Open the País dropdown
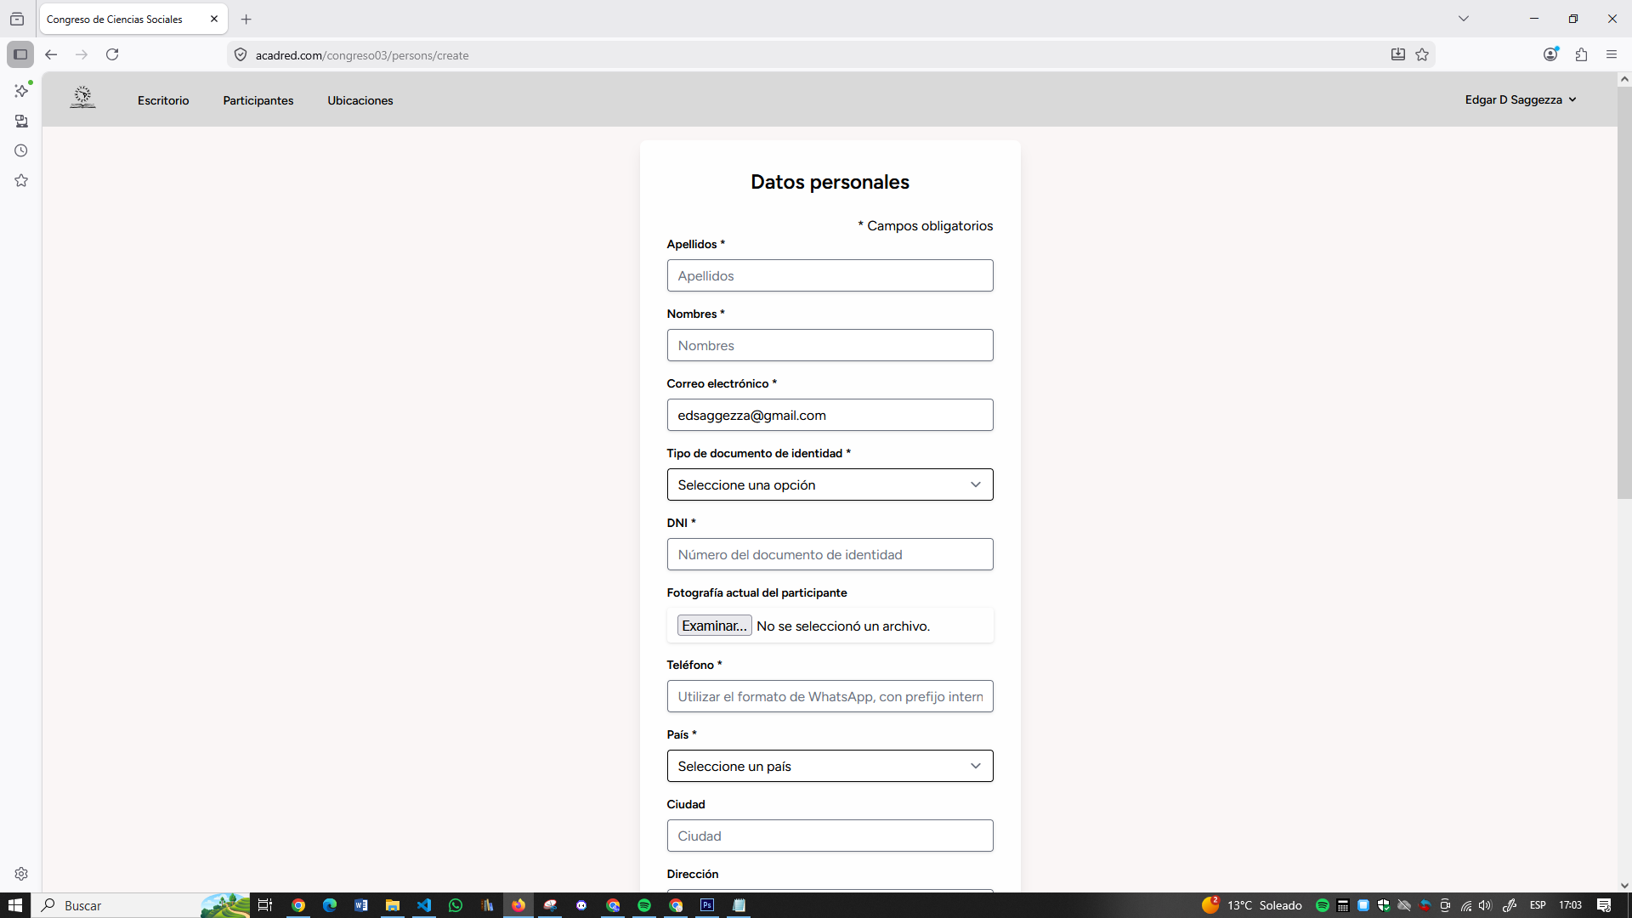 [830, 766]
